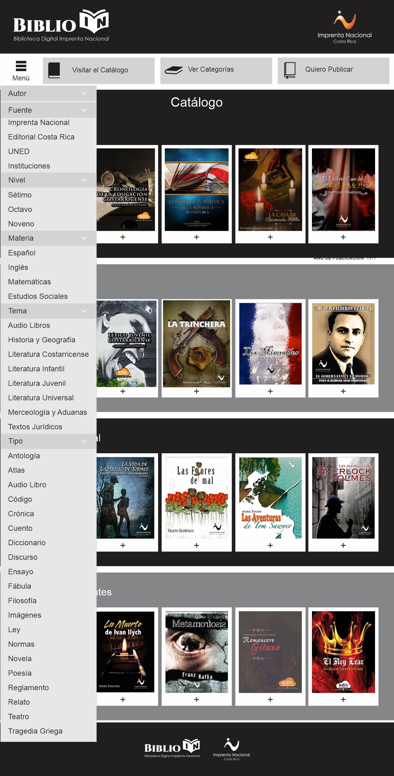Filter by Cuento type

tap(20, 528)
